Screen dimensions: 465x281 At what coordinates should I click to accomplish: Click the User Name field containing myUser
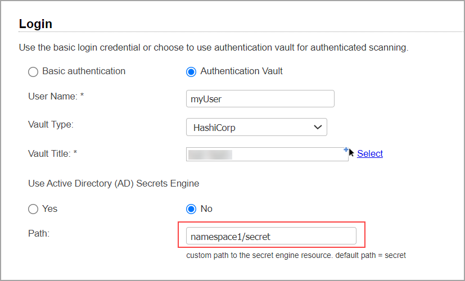(x=260, y=99)
